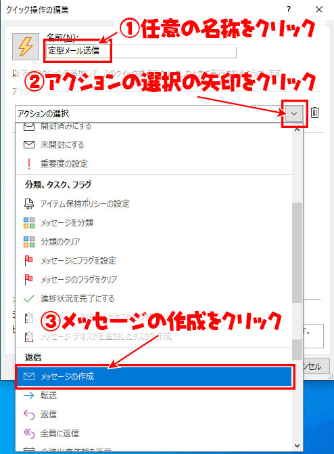Choose 進捗状況を完了にする checkmark item
Image resolution: width=334 pixels, height=454 pixels.
[x=153, y=299]
